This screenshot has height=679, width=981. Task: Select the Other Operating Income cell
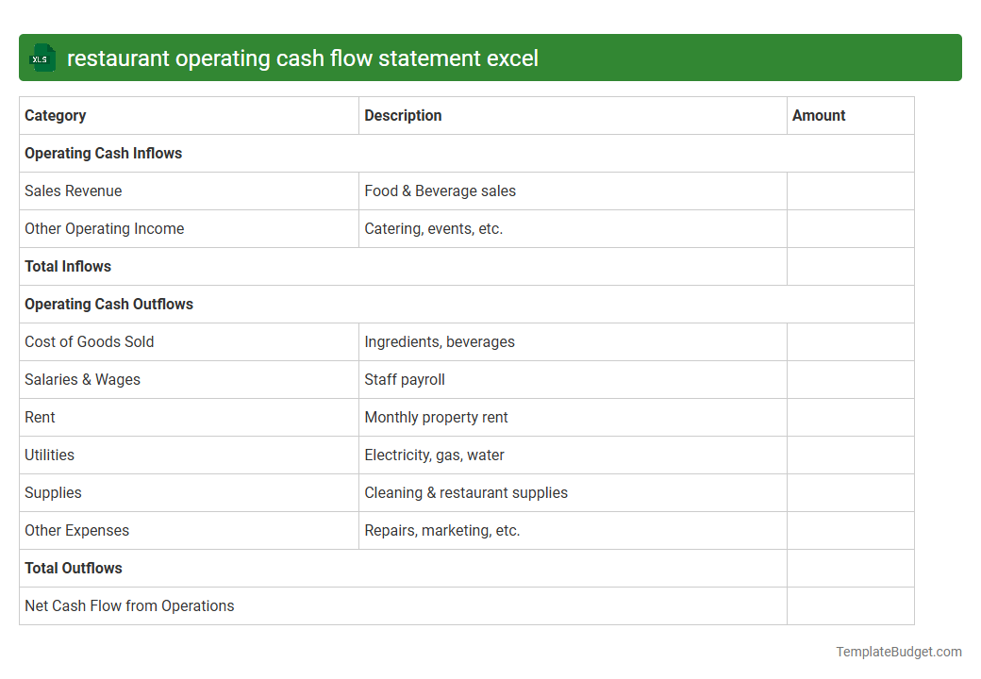click(x=104, y=228)
